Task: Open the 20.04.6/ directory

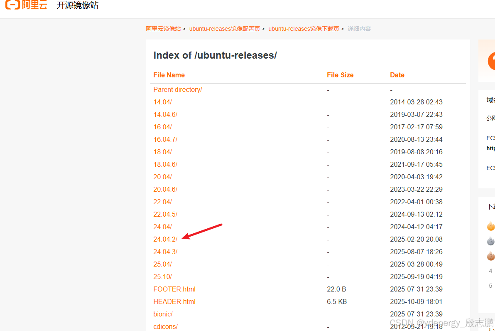Action: (165, 189)
